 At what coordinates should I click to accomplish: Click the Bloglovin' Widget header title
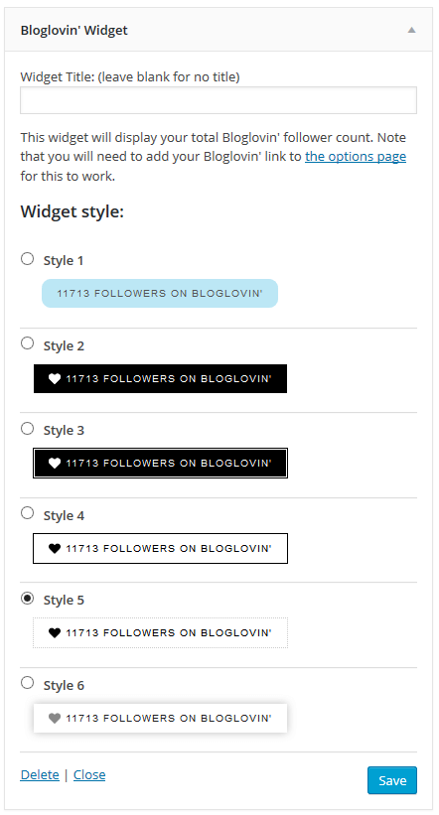[73, 30]
